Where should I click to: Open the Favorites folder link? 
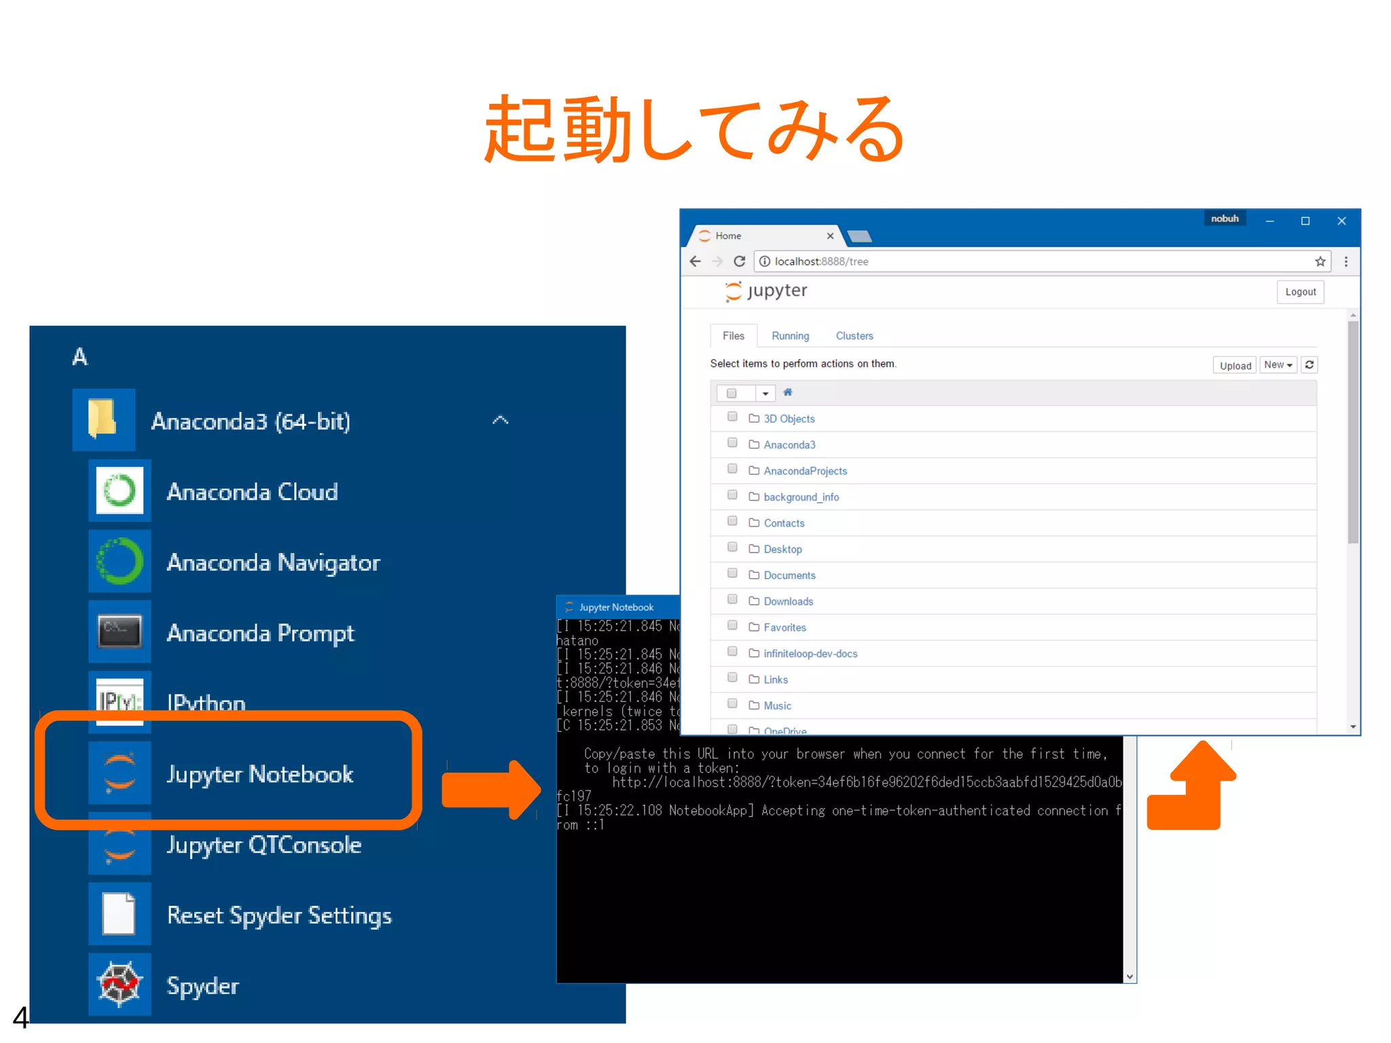click(785, 628)
